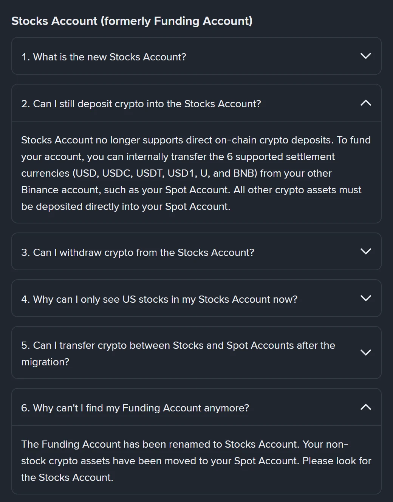Screen dimensions: 393x502
Task: Click the text 'be deposited directly into your Spot Account.'
Action: point(125,206)
